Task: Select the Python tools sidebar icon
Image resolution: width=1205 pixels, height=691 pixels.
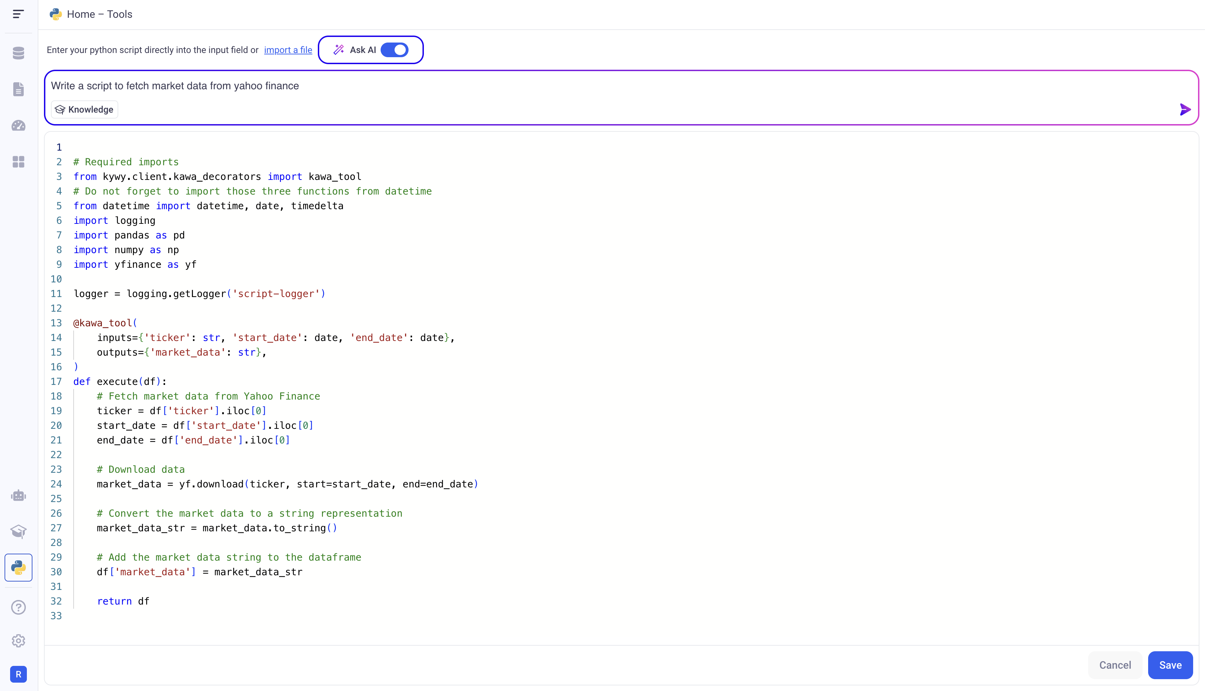Action: (18, 567)
